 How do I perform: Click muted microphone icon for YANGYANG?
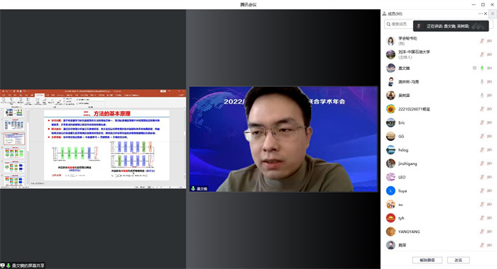482,231
